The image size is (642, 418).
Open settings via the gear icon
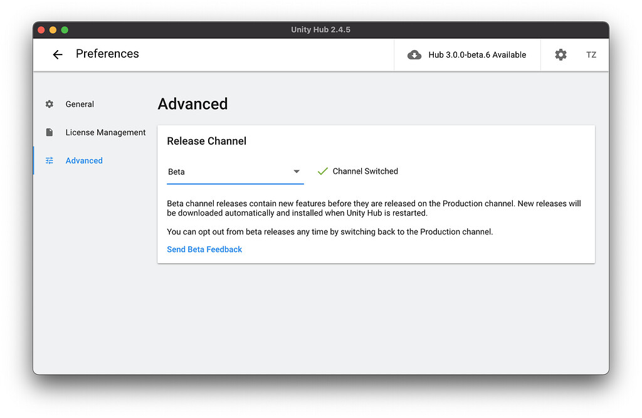560,55
